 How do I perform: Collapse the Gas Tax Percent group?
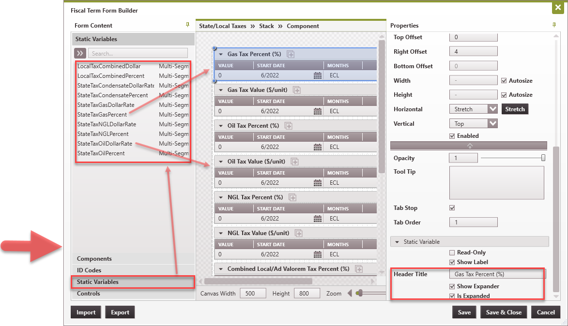(x=220, y=54)
